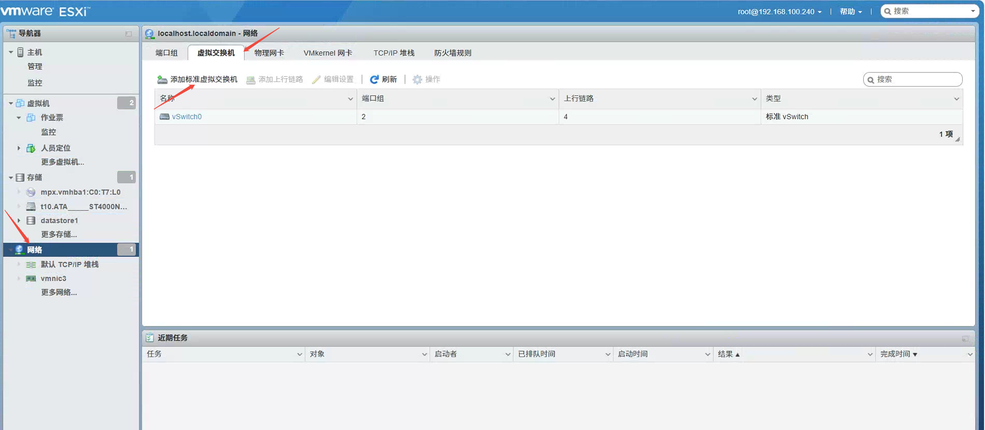Click the 默认 TCP/IP 堆栈 icon
Viewport: 985px width, 430px height.
coord(31,264)
